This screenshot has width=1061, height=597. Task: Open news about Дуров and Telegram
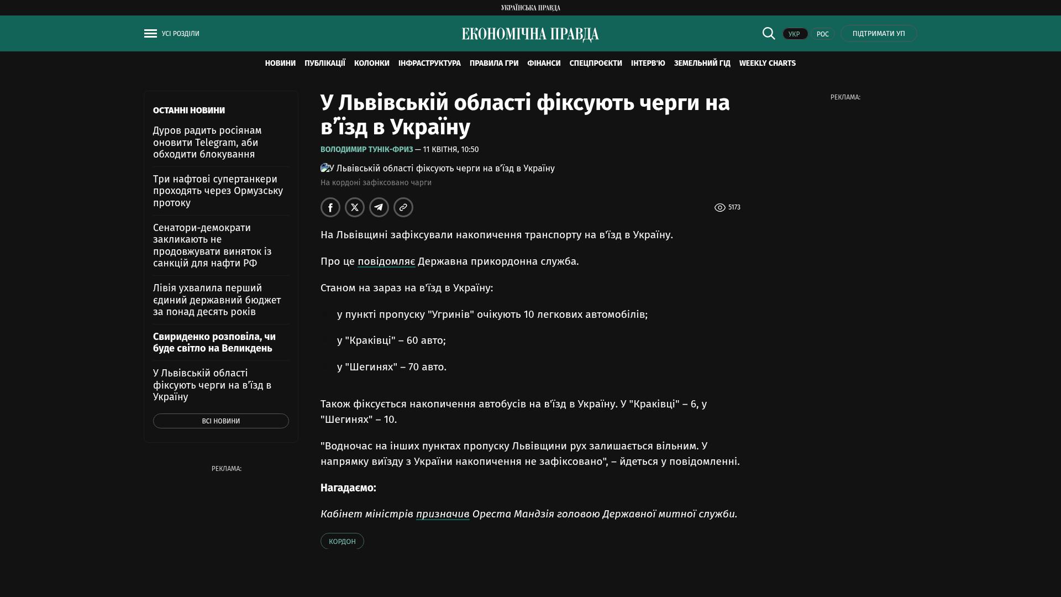coord(207,143)
